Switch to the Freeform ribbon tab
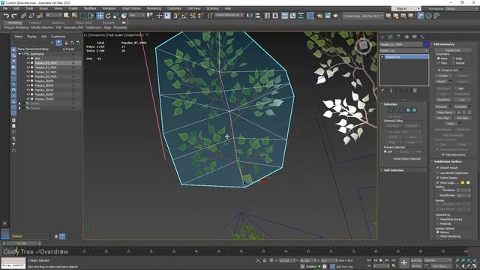The height and width of the screenshot is (270, 480). point(35,22)
